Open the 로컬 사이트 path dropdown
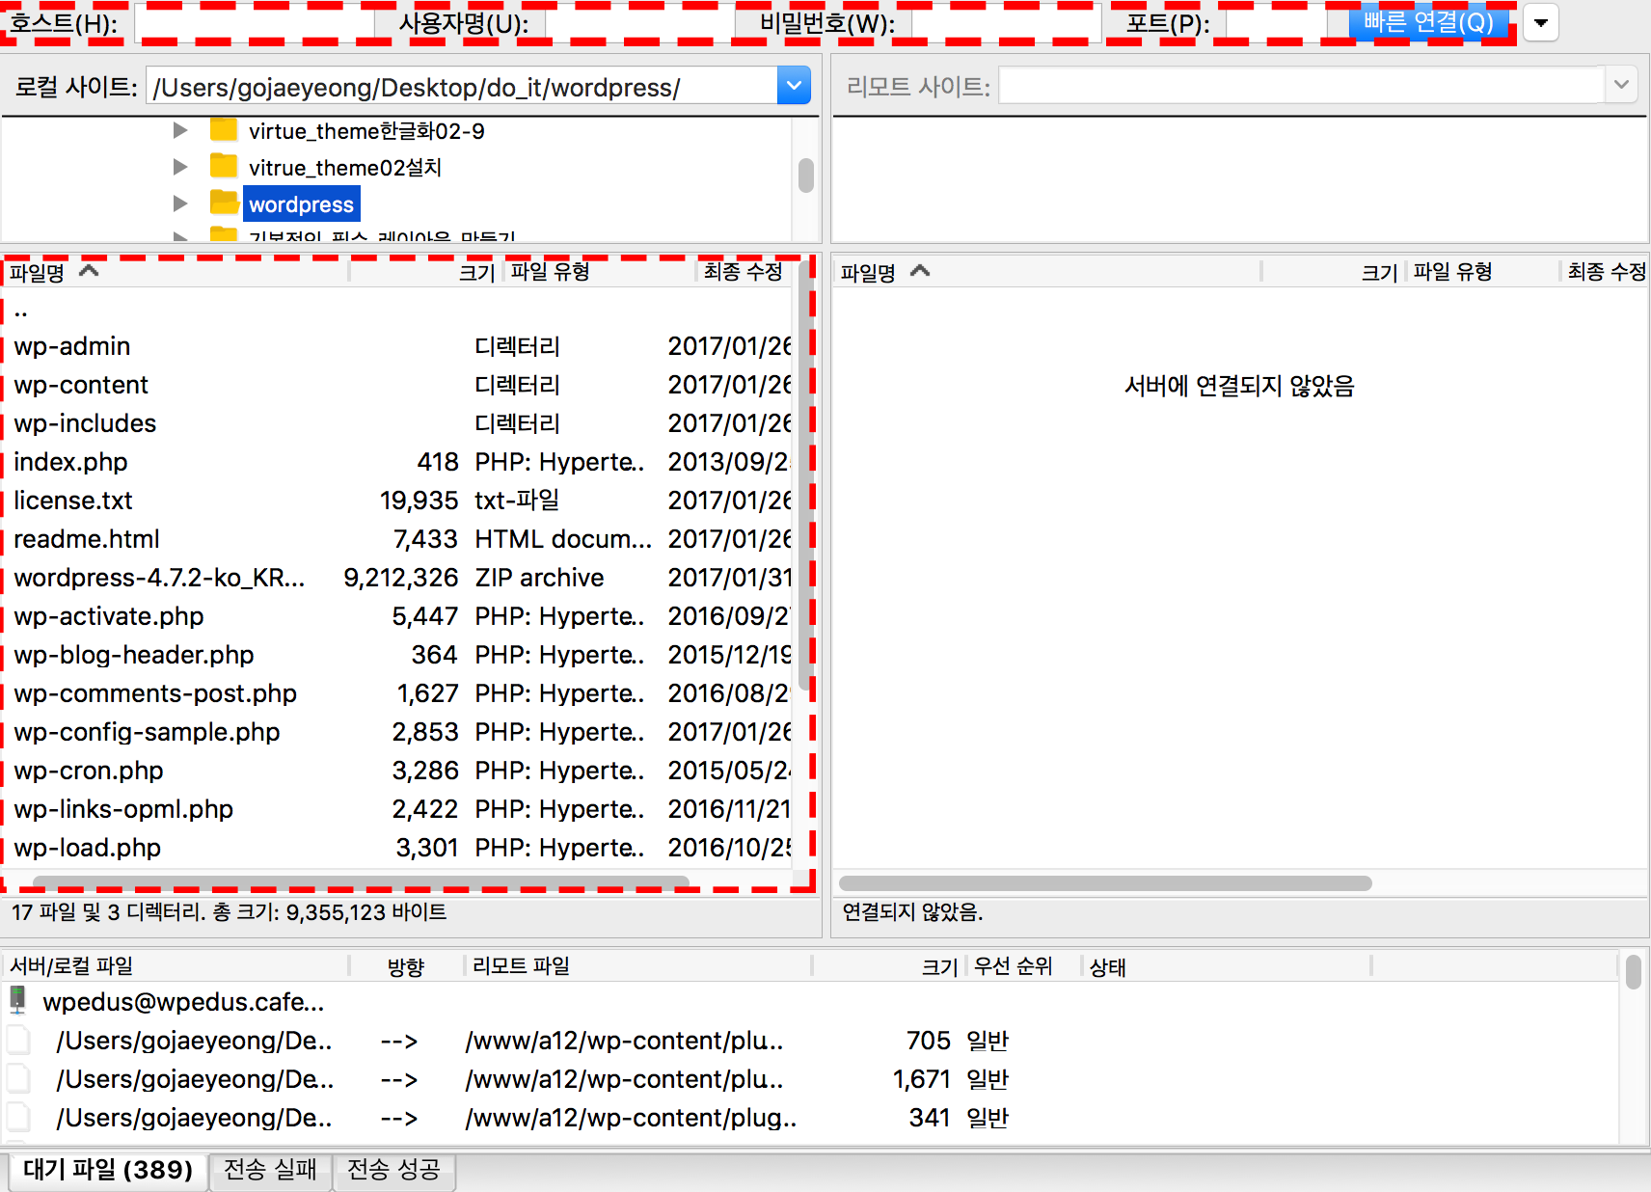 (x=793, y=86)
